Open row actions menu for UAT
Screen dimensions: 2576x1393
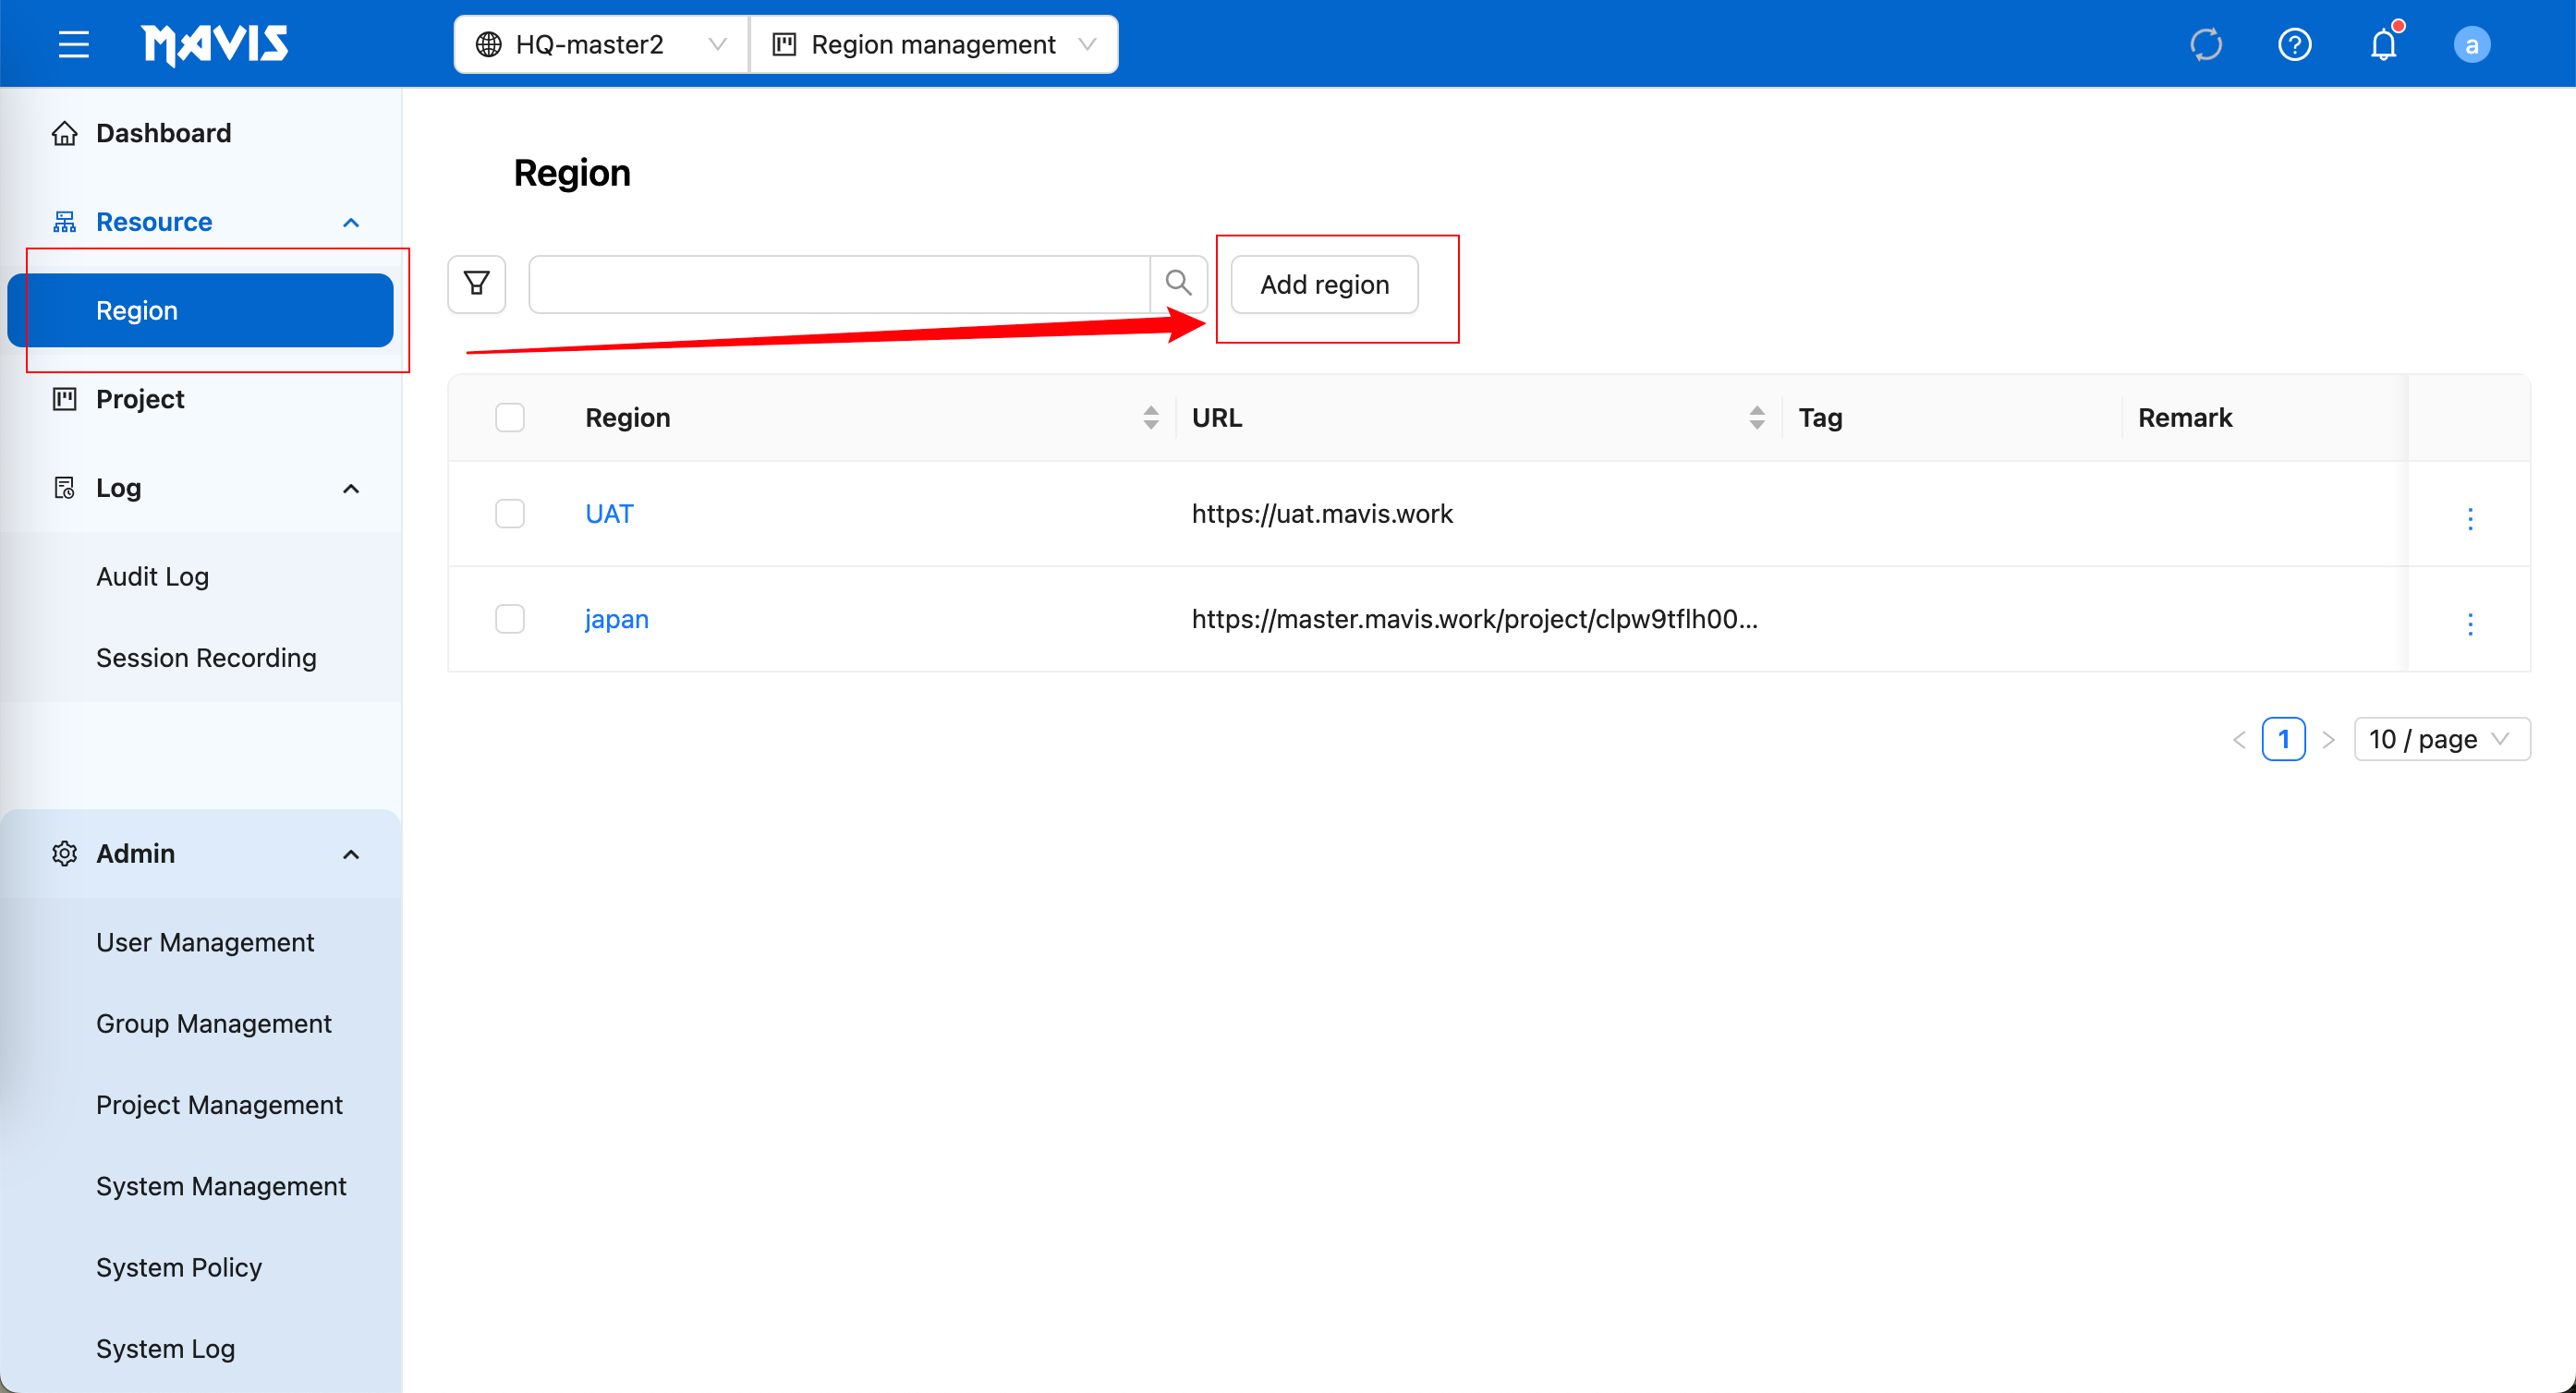click(2470, 518)
